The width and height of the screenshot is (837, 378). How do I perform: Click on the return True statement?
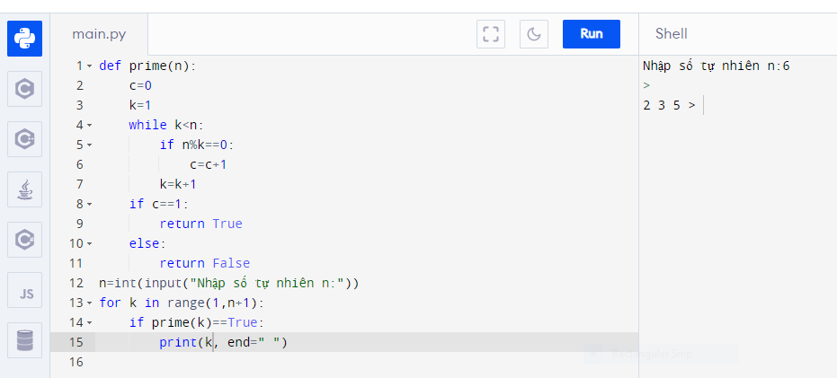coord(200,224)
